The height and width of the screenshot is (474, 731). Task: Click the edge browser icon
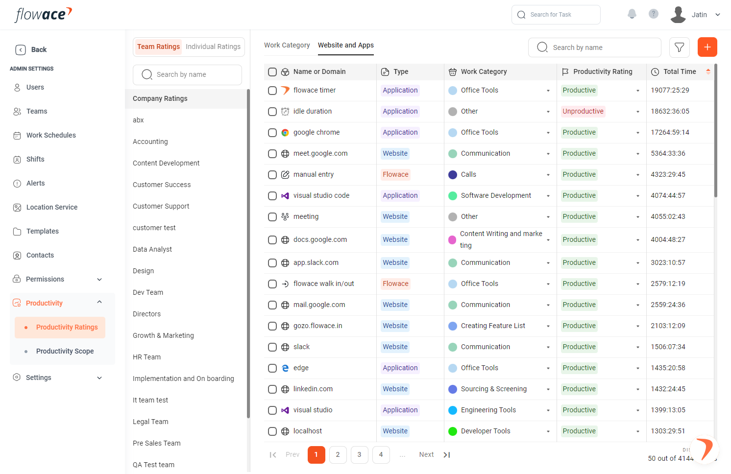click(285, 368)
